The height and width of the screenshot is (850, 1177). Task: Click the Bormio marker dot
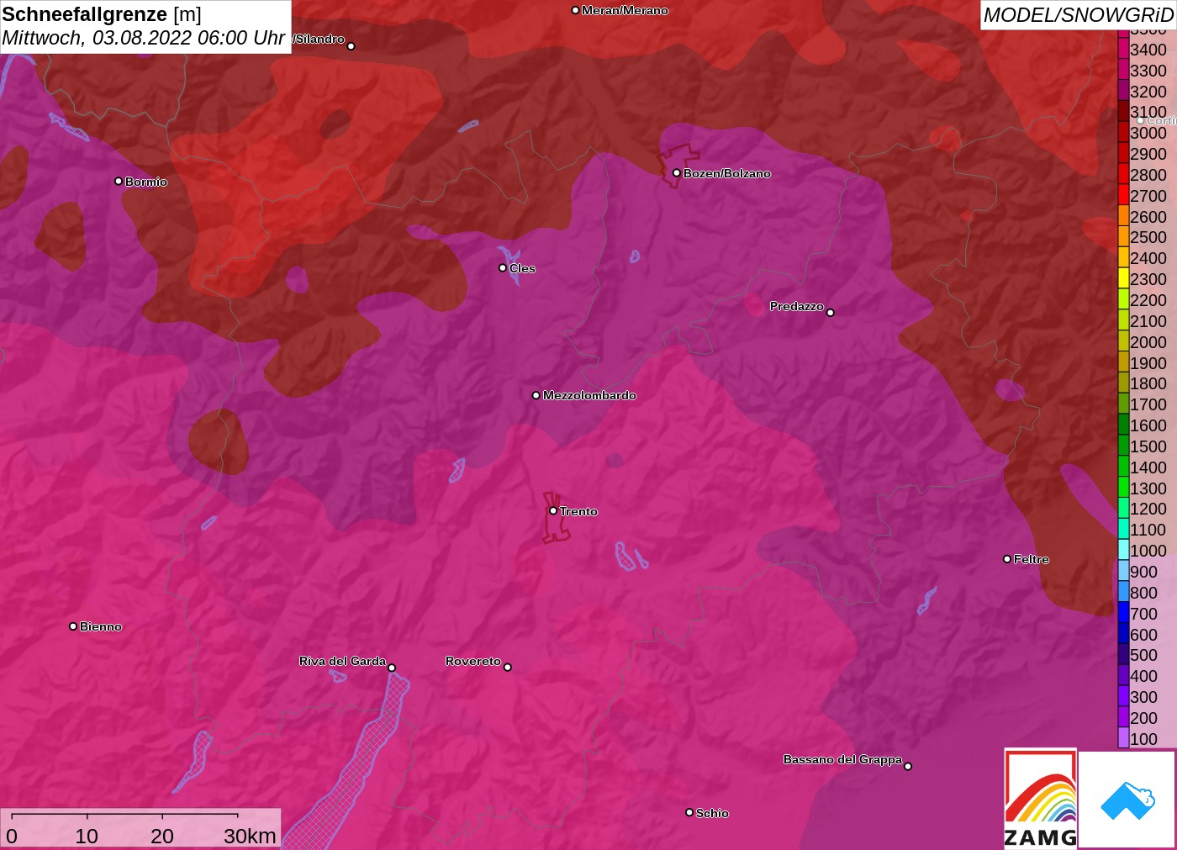coord(119,181)
